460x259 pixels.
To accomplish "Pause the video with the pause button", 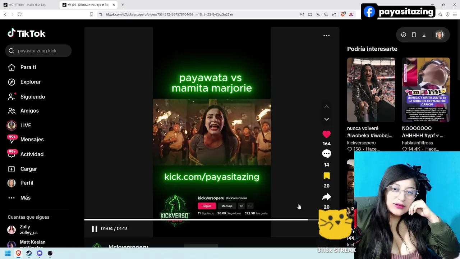I will 94,229.
